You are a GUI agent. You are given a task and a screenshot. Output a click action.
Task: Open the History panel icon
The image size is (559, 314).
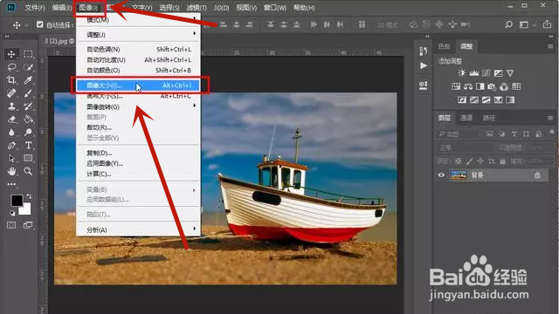coord(423,51)
